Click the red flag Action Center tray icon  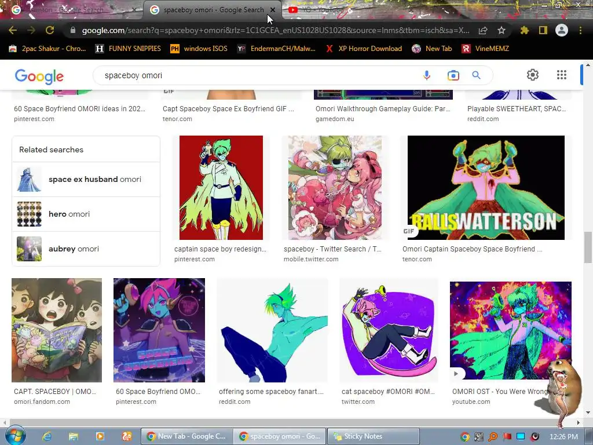pos(507,437)
